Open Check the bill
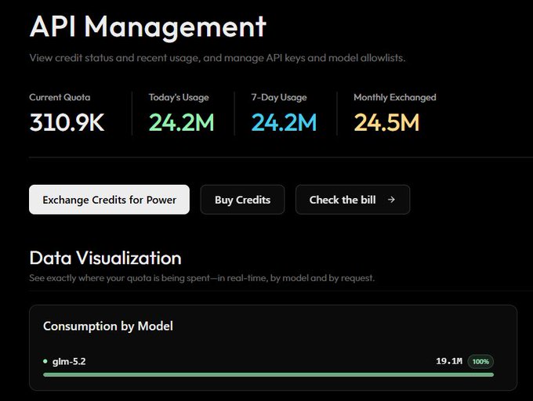Image resolution: width=533 pixels, height=401 pixels. tap(353, 200)
